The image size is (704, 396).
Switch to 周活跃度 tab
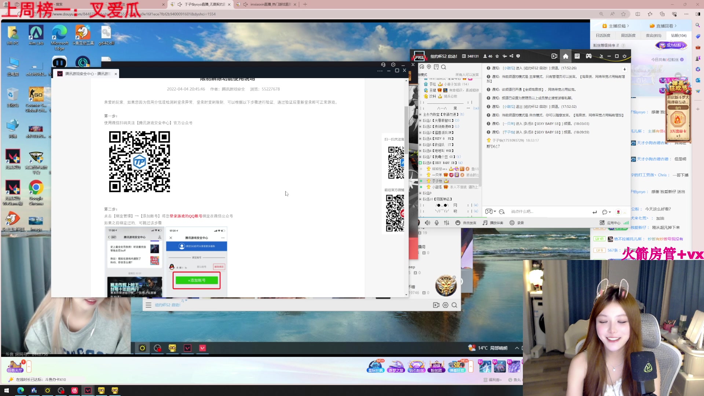click(x=628, y=36)
